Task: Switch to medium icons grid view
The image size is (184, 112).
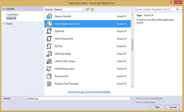Action: 88,9
